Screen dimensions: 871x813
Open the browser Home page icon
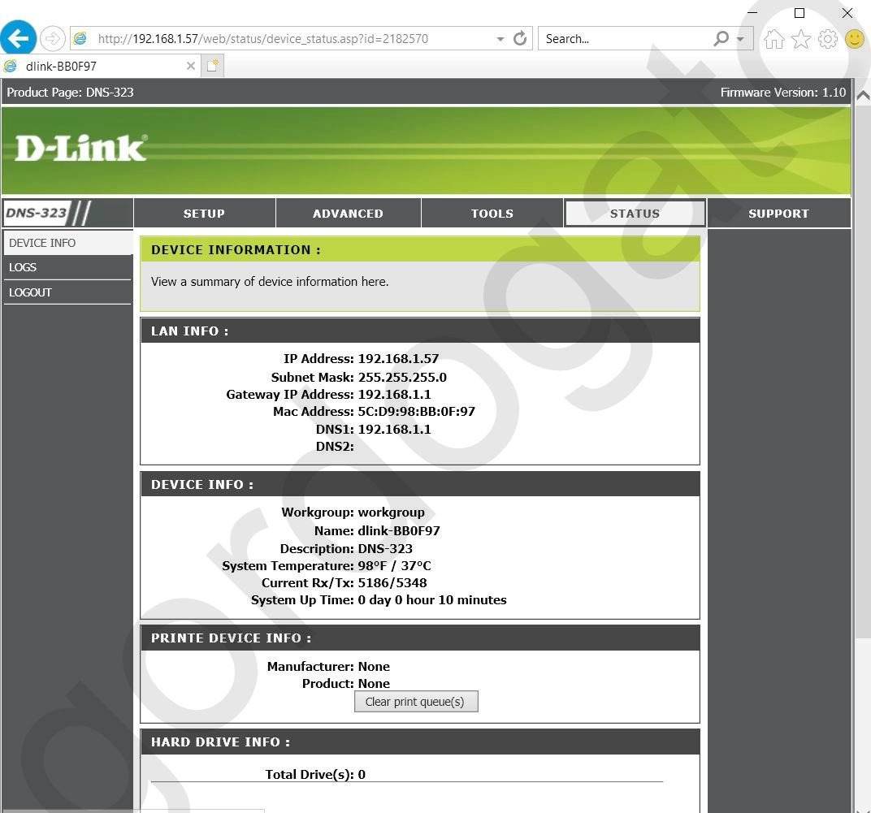[x=773, y=38]
